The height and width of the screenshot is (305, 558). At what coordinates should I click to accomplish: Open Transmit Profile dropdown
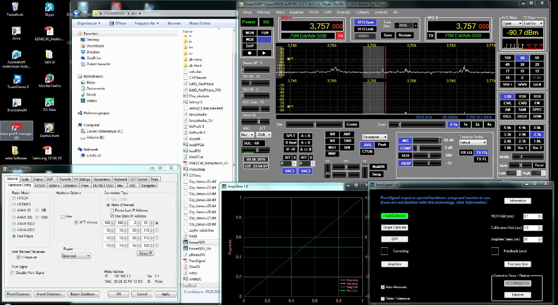472,142
